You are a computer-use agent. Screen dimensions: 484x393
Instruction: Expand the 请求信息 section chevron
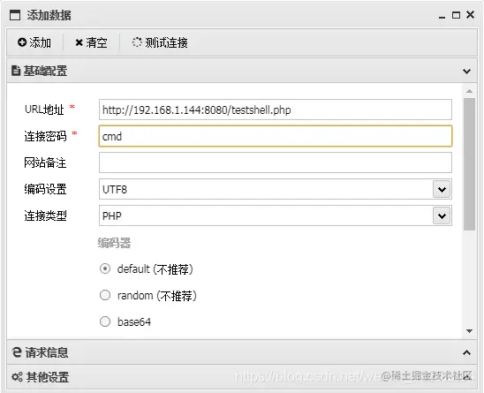(466, 352)
